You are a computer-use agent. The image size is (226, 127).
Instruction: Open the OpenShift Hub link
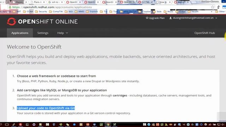[x=204, y=33]
